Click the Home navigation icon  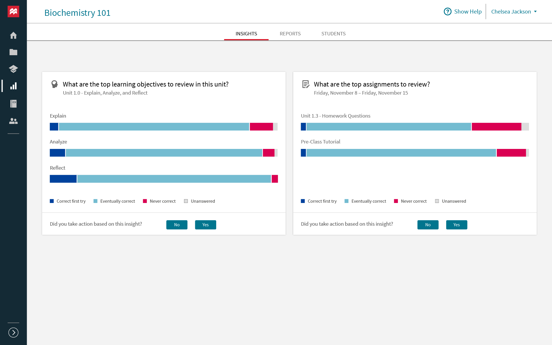point(14,35)
